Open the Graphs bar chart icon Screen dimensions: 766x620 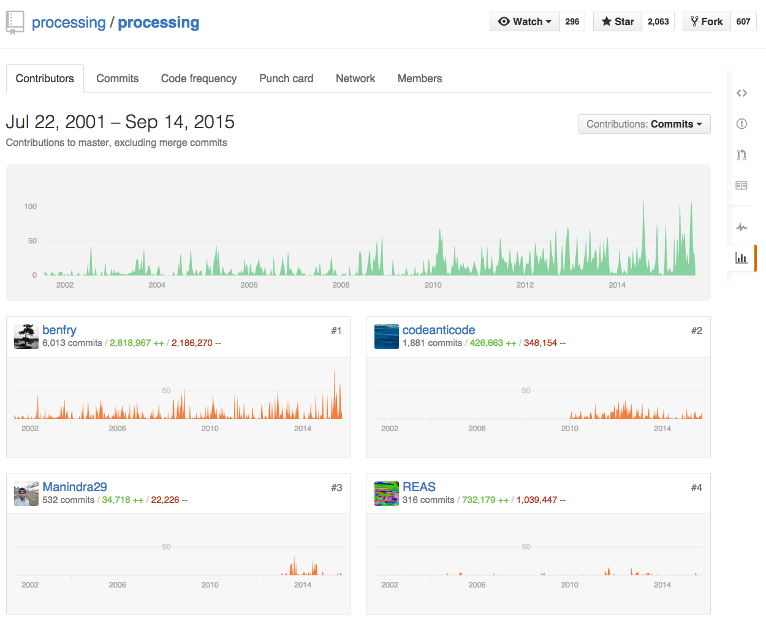[741, 258]
